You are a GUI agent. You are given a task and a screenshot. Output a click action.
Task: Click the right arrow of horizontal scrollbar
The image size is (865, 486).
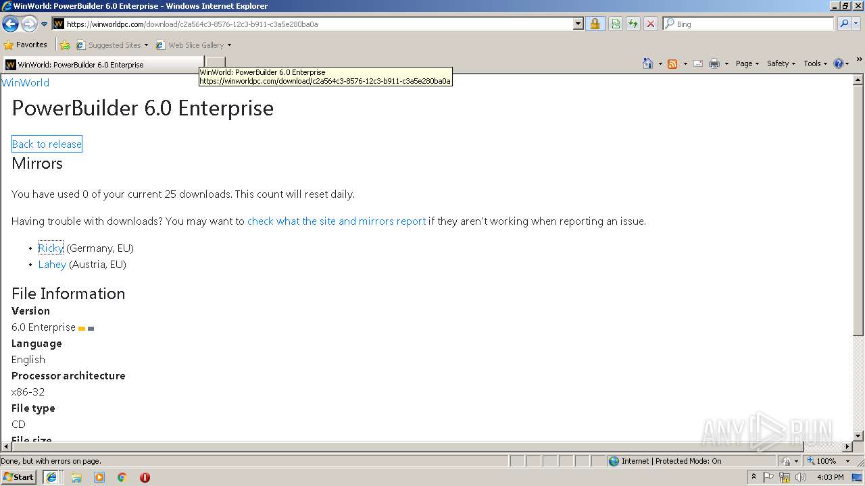(847, 447)
